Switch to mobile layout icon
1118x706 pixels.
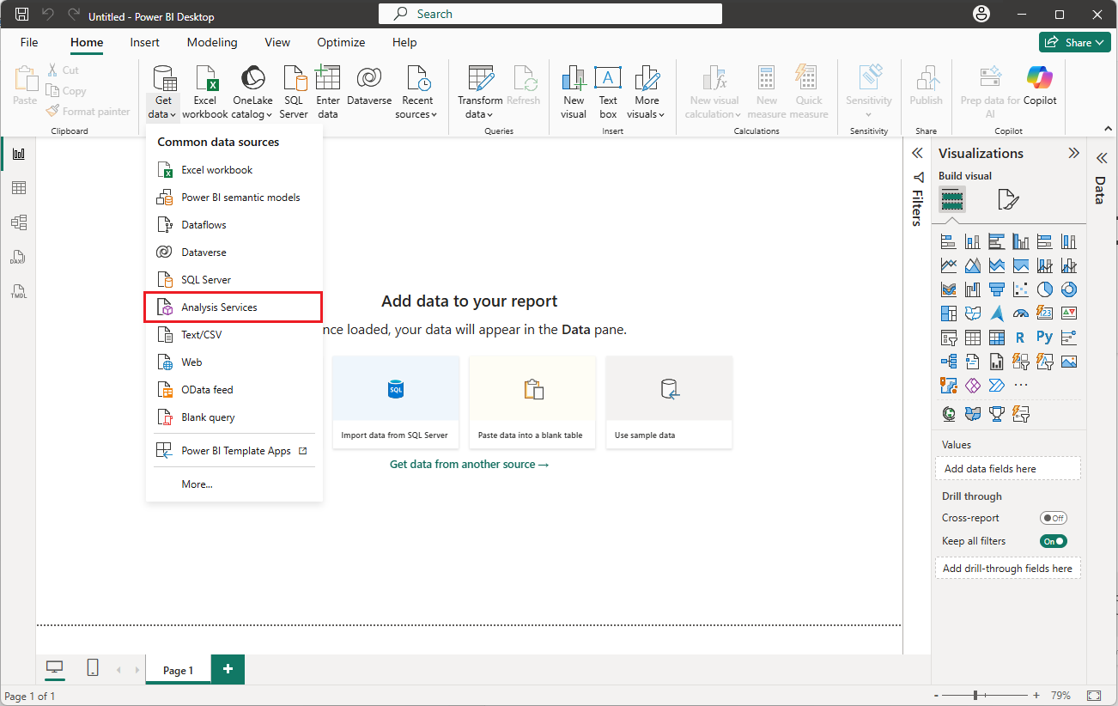[x=93, y=668]
